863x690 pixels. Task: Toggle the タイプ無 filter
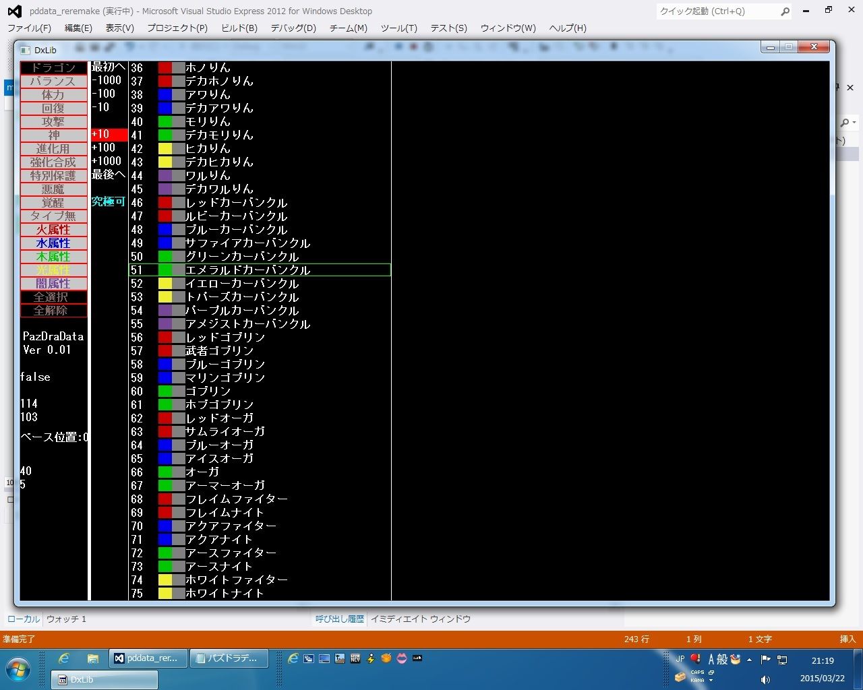53,216
